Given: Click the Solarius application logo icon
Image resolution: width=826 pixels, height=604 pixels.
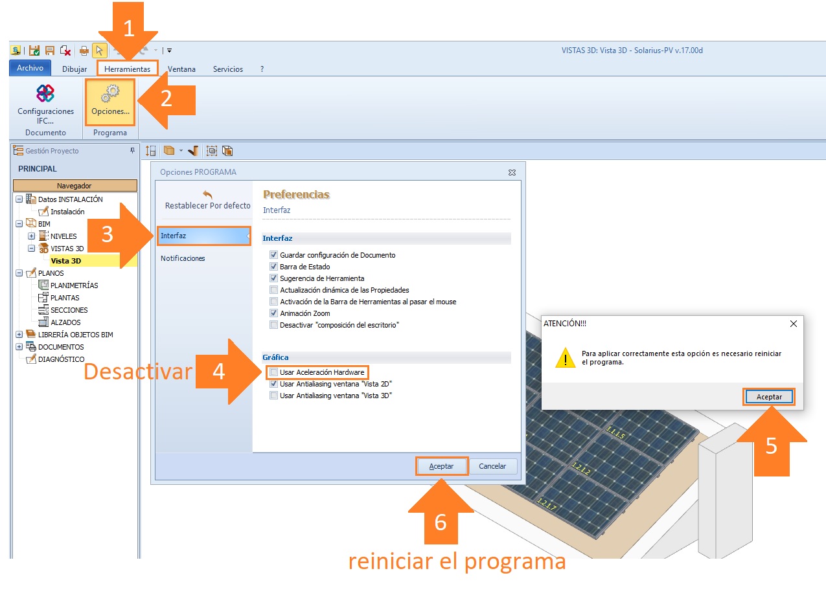Looking at the screenshot, I should click(16, 50).
